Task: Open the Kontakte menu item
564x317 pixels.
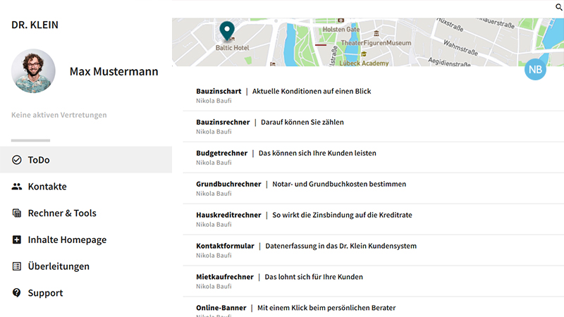Action: point(47,187)
